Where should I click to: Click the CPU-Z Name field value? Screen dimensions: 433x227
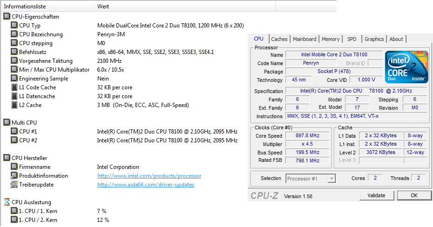334,54
